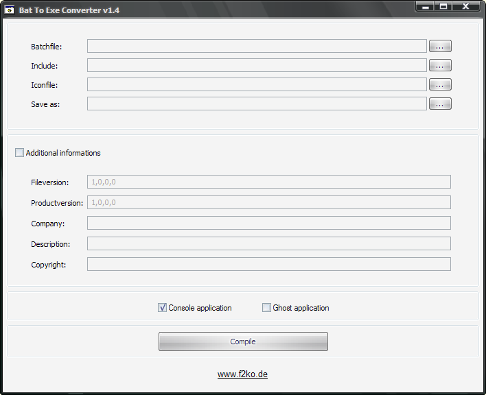Select the Copyright input box
The height and width of the screenshot is (395, 486).
269,264
